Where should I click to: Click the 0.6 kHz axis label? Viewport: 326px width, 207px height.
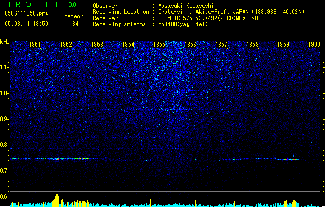pyautogui.click(x=5, y=197)
